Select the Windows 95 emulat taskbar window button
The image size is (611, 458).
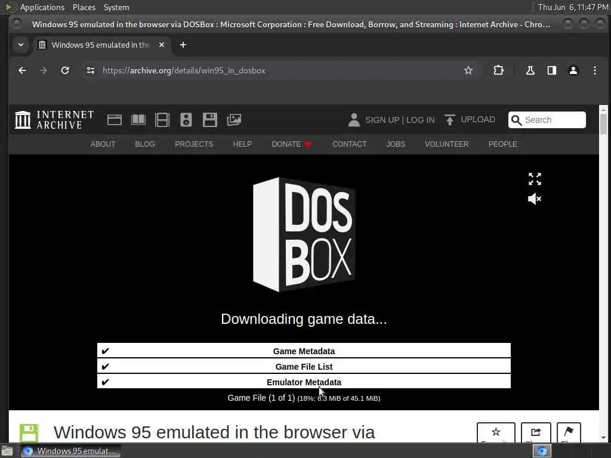pyautogui.click(x=70, y=451)
